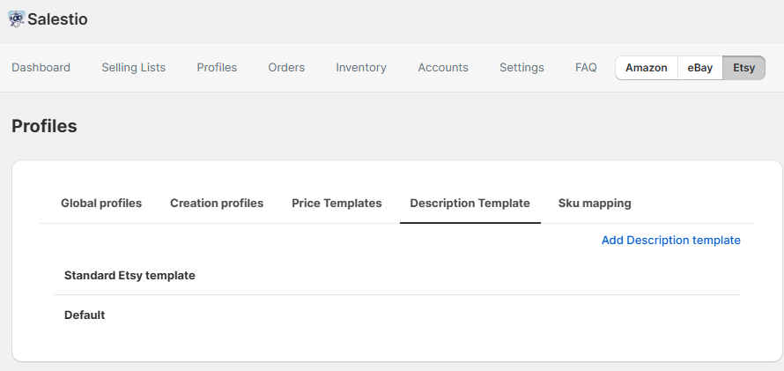
Task: Open the FAQ page
Action: point(586,67)
